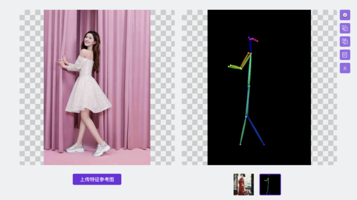
Task: Download the pose result image
Action: 345,68
